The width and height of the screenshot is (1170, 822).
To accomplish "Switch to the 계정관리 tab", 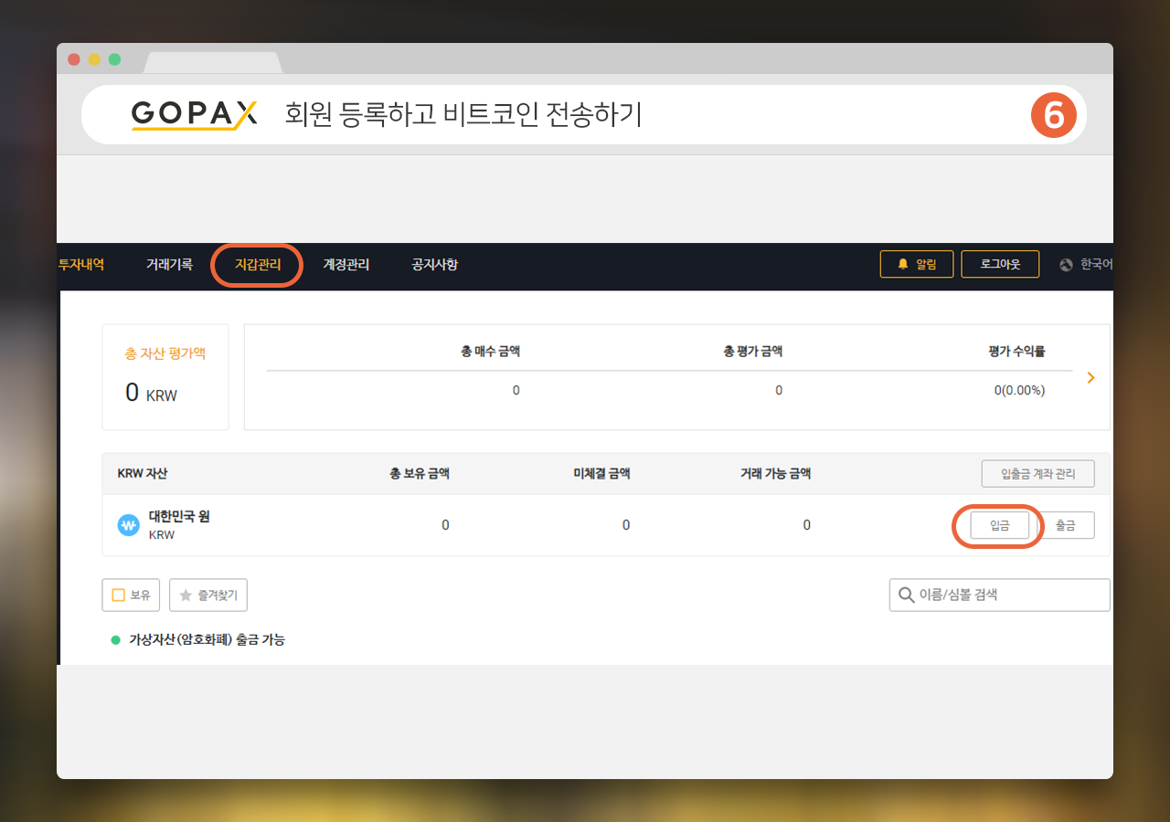I will [x=346, y=265].
